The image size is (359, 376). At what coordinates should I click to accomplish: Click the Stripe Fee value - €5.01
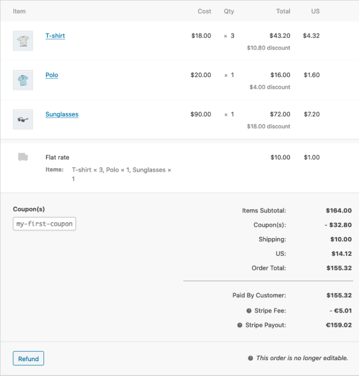341,311
